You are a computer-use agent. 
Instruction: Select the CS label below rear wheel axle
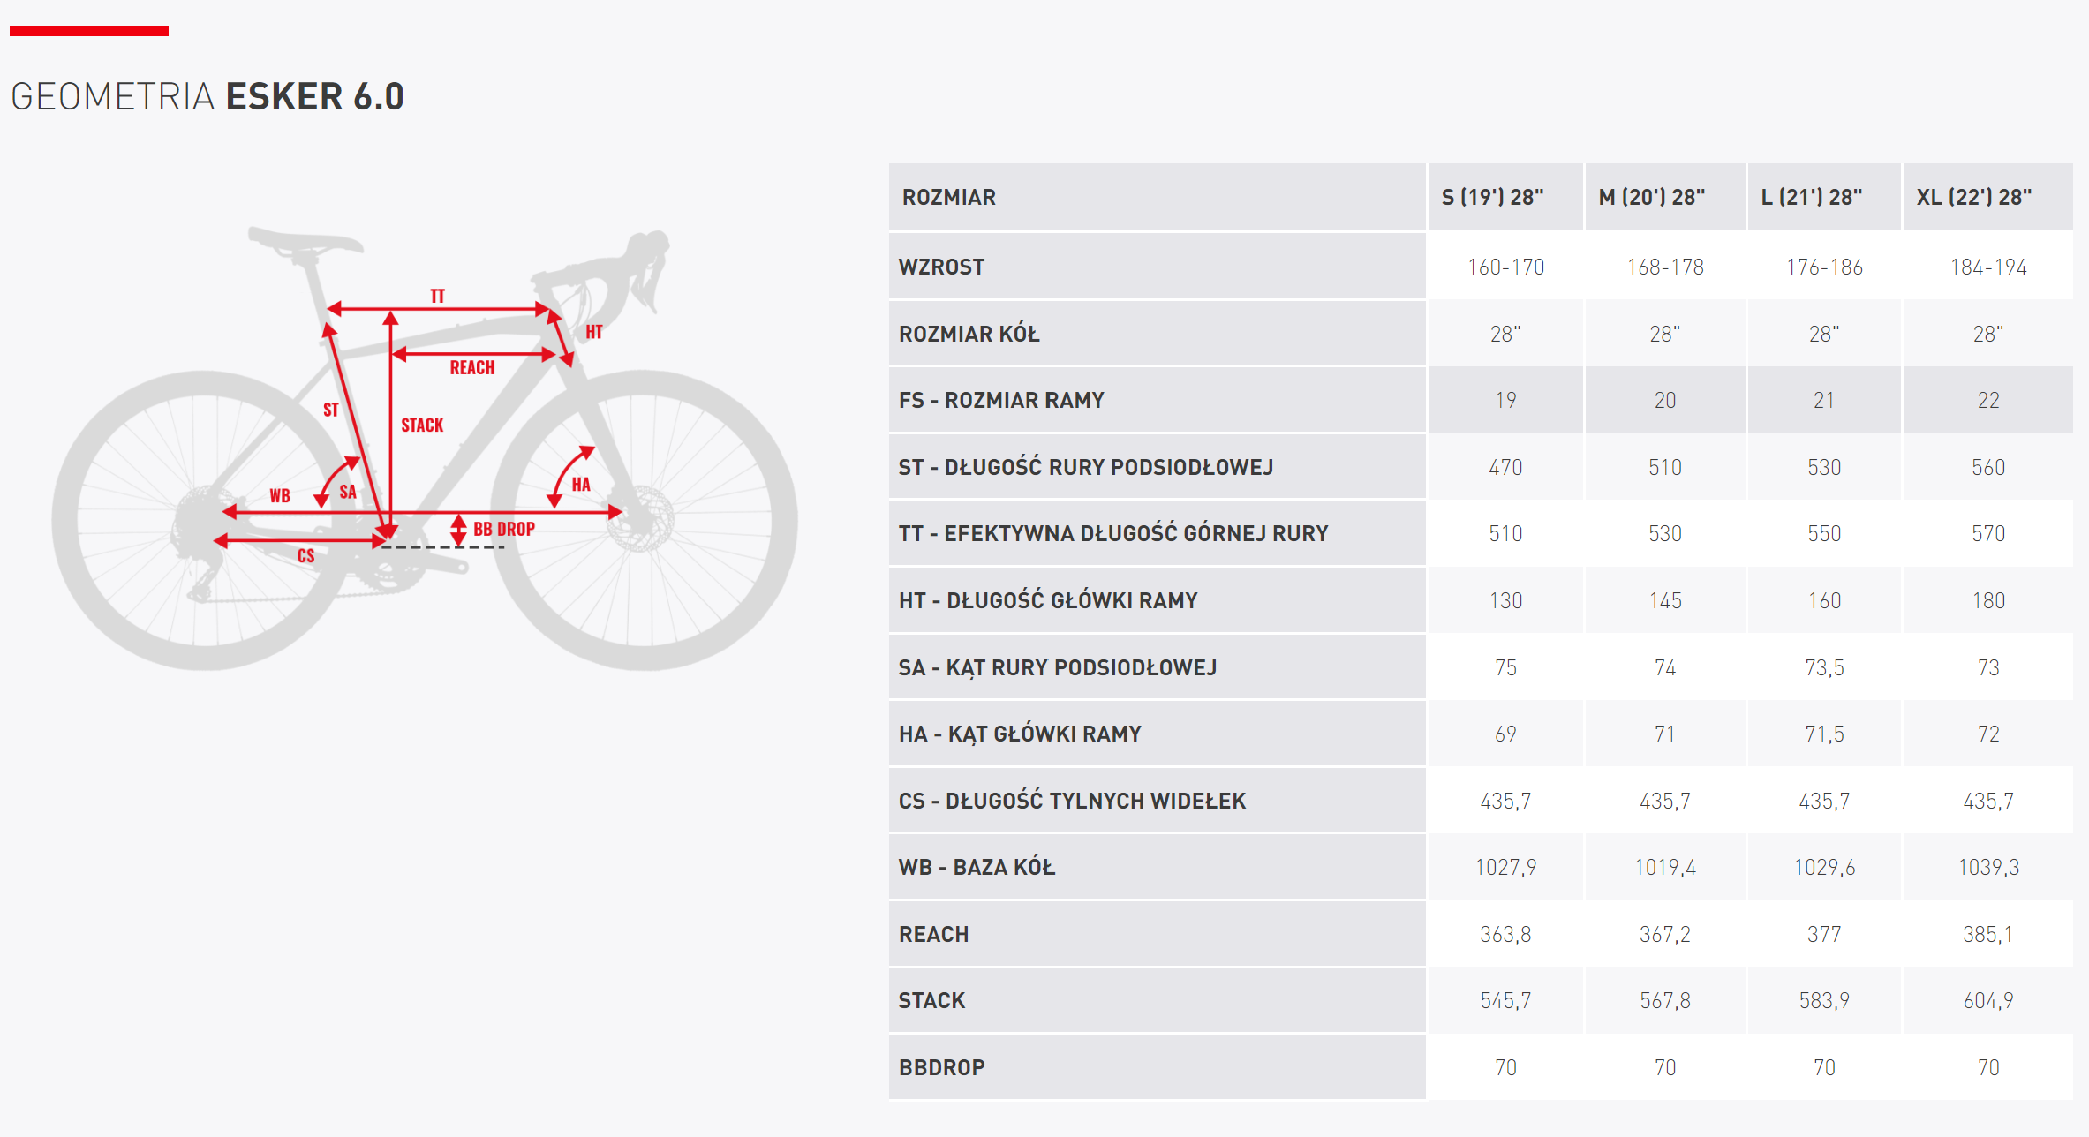click(x=305, y=555)
